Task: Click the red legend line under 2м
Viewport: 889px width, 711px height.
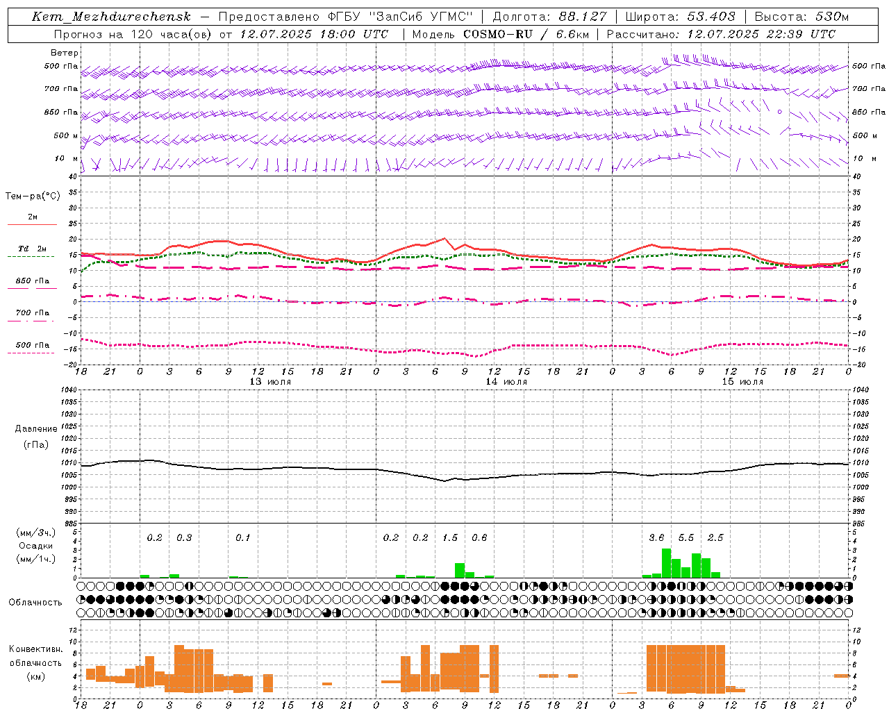Action: point(32,225)
